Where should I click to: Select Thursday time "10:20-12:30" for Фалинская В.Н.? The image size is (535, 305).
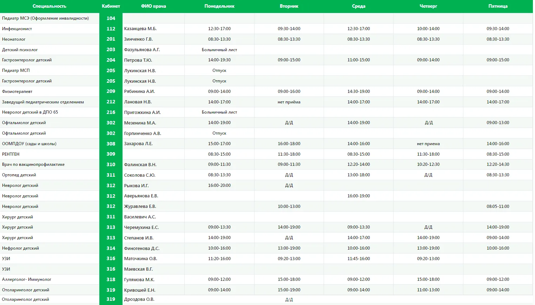click(428, 164)
